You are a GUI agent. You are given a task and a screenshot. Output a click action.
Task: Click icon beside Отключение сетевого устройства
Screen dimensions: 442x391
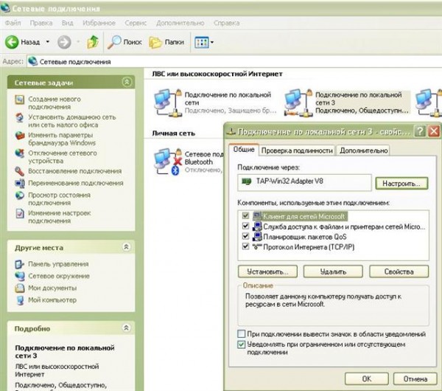19,153
